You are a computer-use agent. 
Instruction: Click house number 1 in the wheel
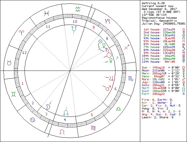[x=22, y=83]
